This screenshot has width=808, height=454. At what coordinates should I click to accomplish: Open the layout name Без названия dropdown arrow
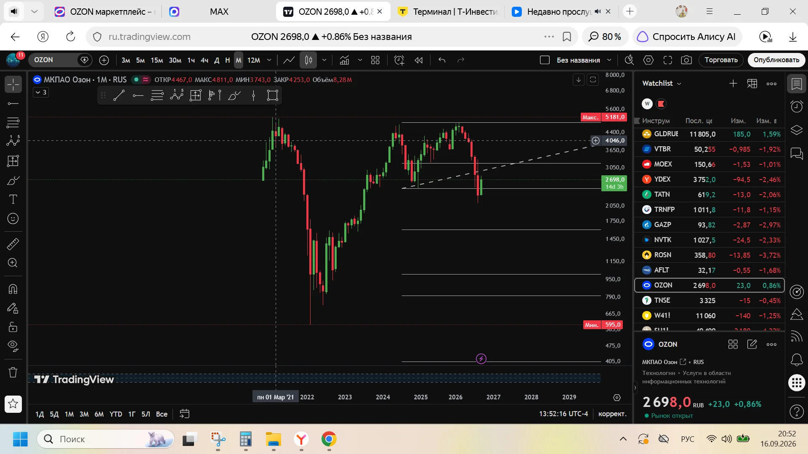tap(609, 60)
